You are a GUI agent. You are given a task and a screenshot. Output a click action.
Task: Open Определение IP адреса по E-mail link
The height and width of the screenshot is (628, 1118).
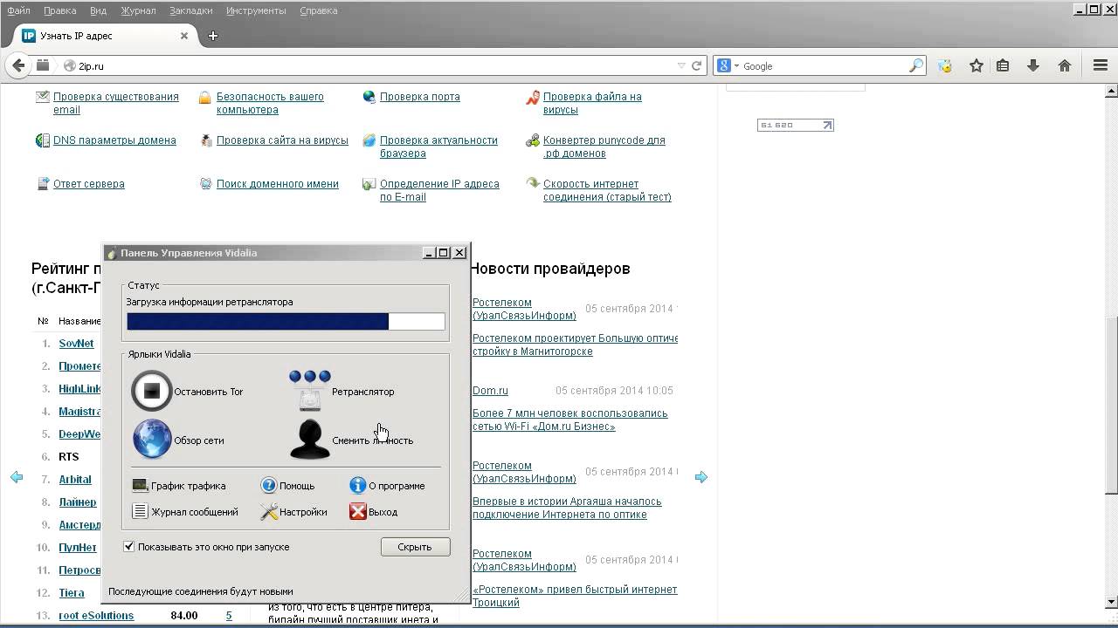point(439,190)
